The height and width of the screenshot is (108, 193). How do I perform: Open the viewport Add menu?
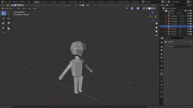29,8
